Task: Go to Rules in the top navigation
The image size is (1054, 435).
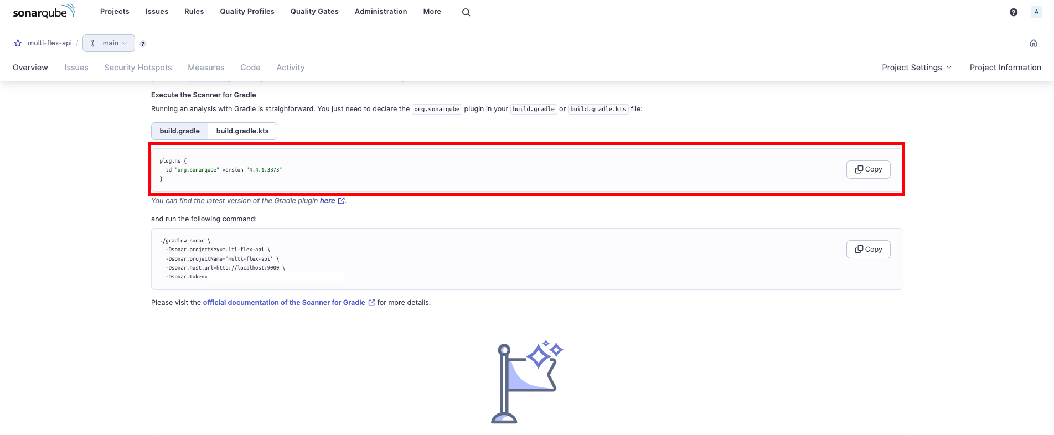Action: point(194,12)
